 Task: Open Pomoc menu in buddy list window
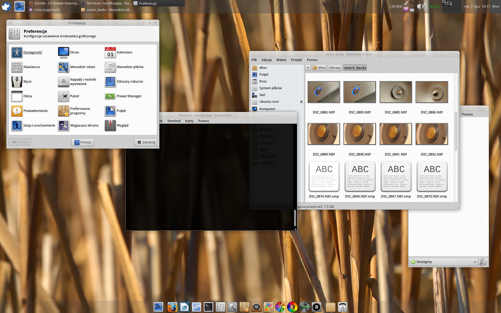[x=467, y=114]
